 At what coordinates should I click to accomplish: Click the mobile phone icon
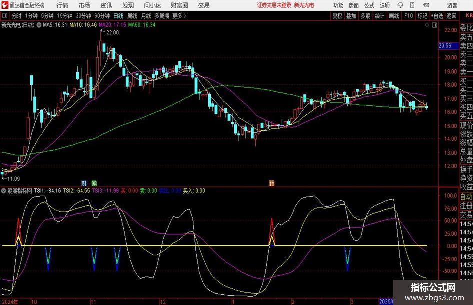tap(412, 5)
